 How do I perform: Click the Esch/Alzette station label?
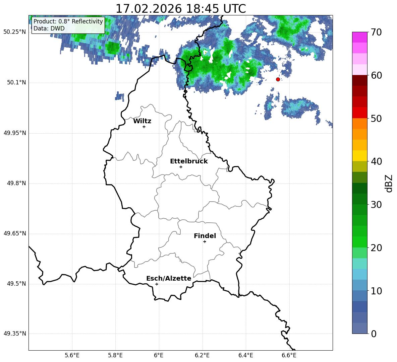pos(169,278)
